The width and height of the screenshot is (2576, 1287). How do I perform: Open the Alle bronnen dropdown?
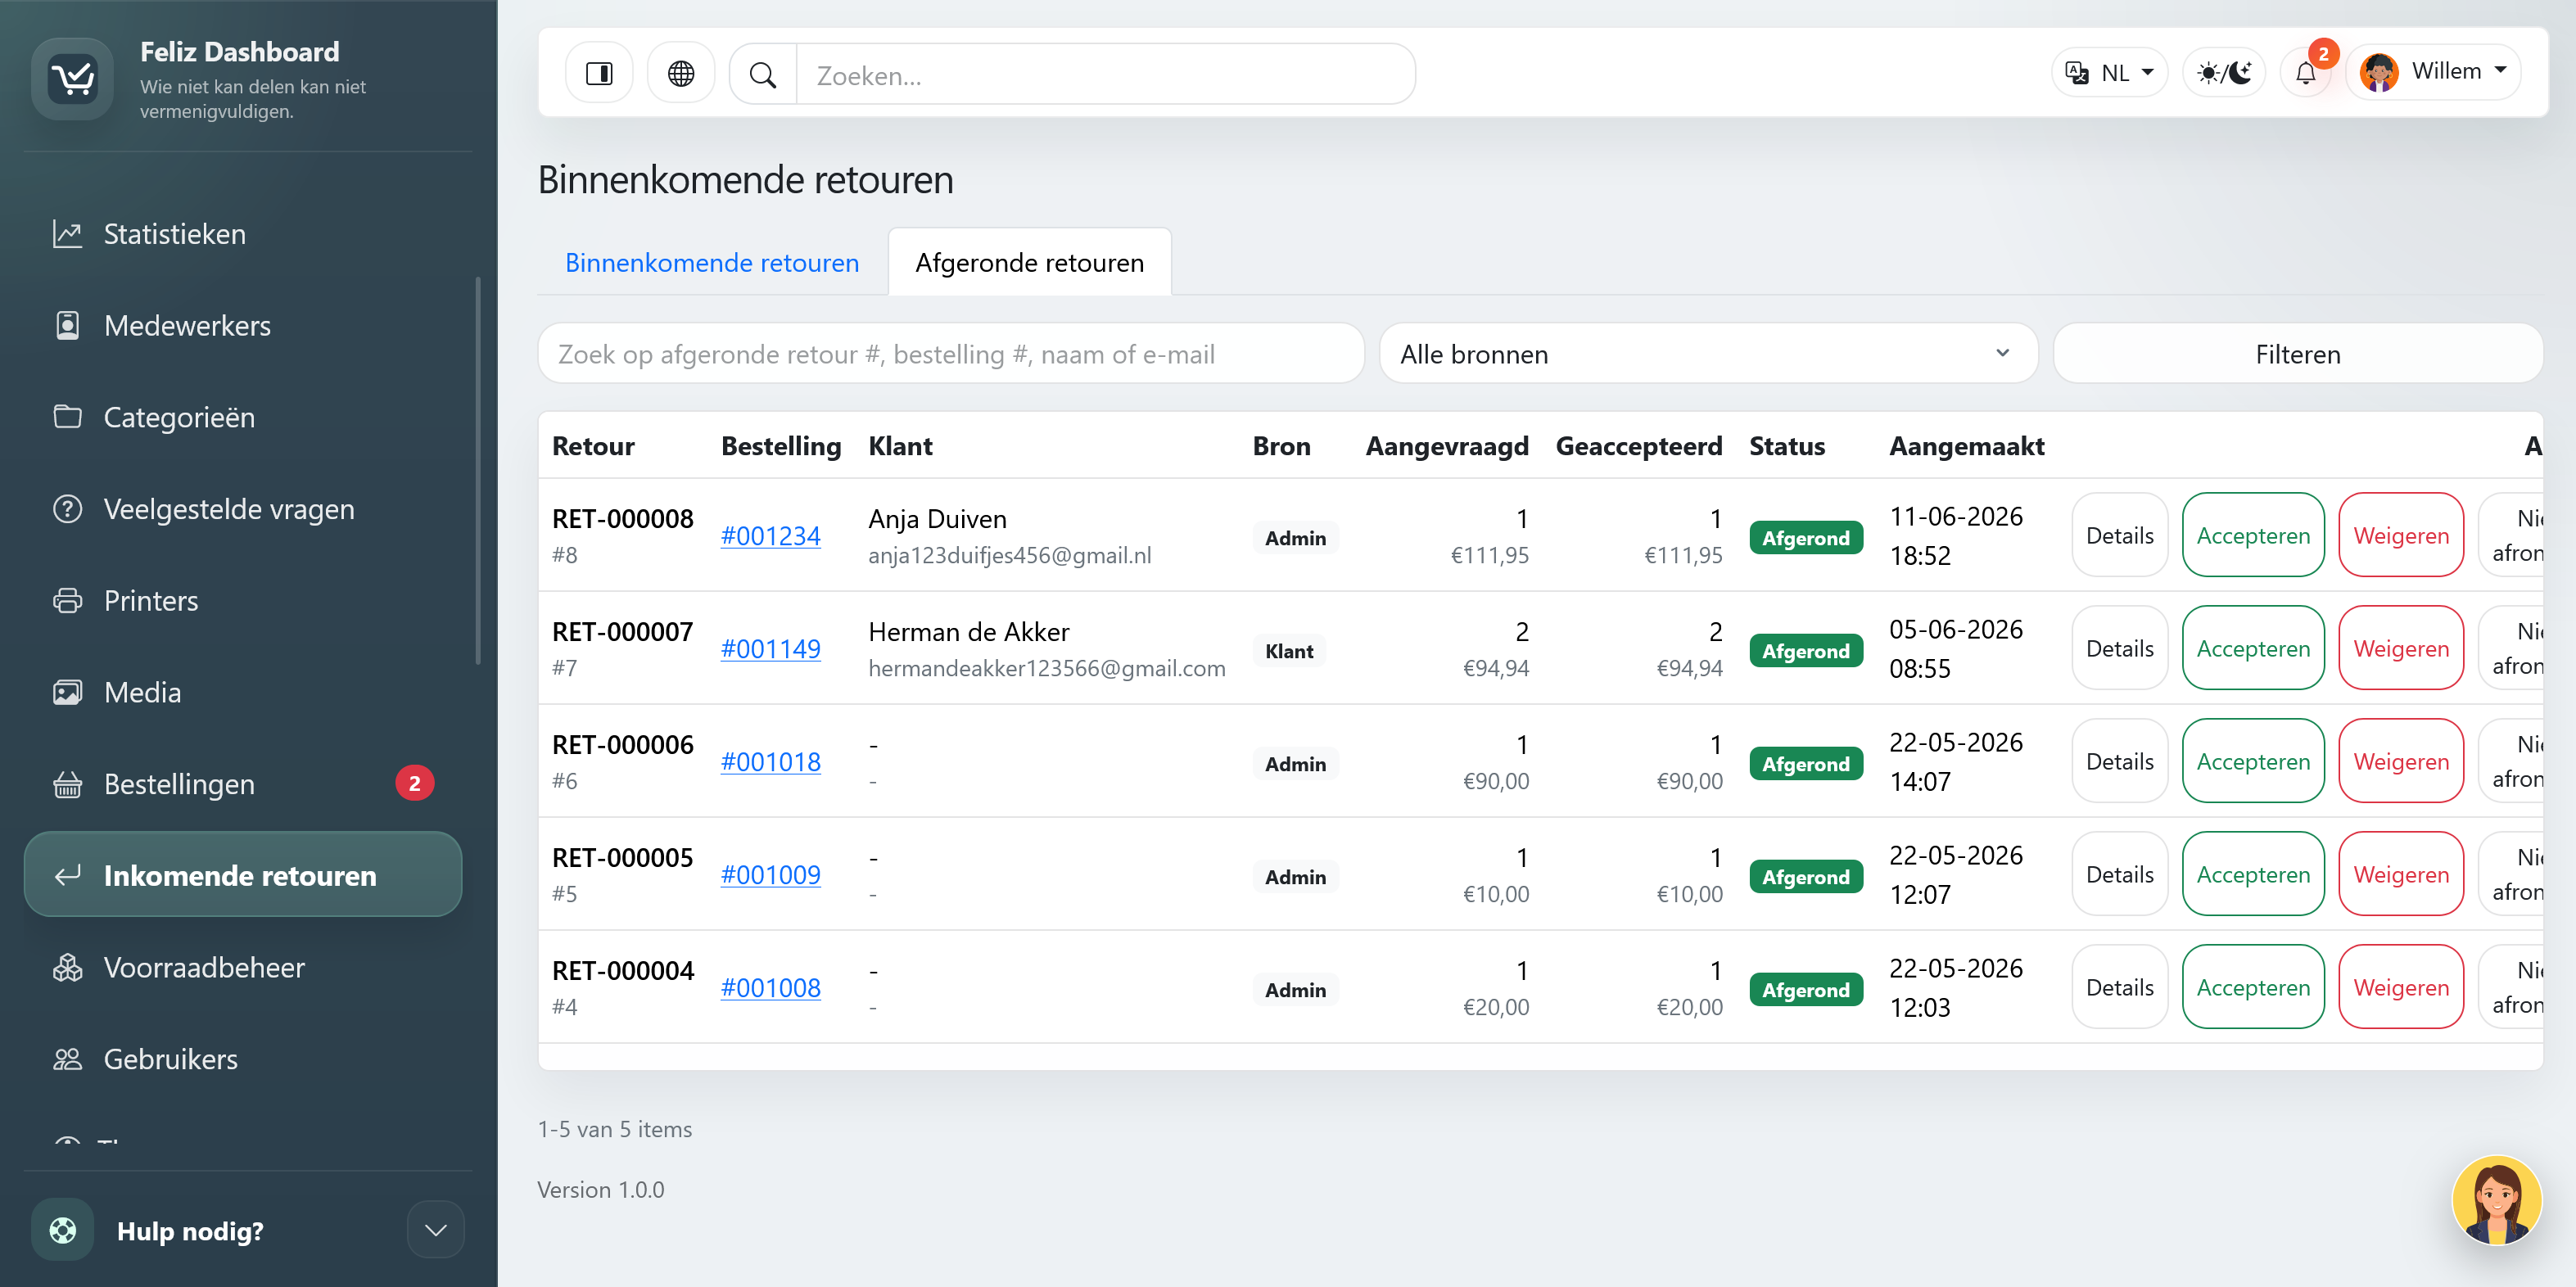tap(1708, 354)
